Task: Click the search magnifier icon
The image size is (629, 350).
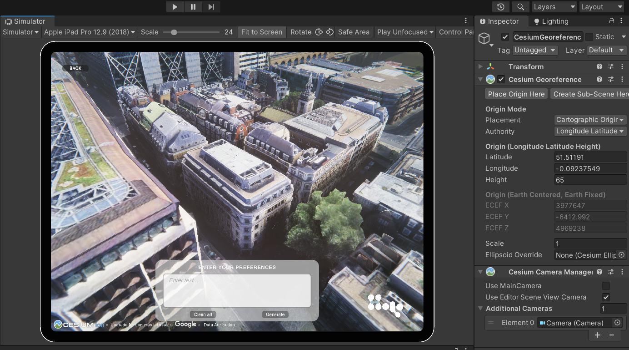Action: [x=520, y=7]
